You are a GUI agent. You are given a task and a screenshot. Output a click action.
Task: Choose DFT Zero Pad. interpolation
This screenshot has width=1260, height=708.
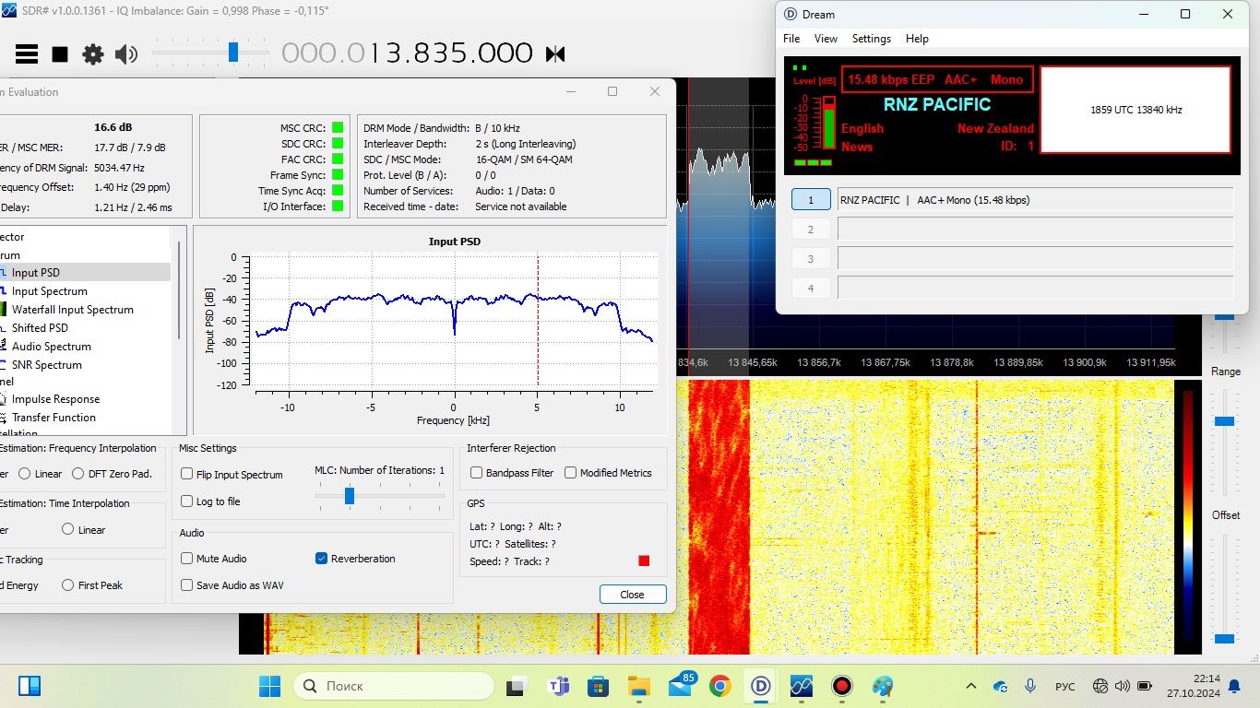click(78, 474)
